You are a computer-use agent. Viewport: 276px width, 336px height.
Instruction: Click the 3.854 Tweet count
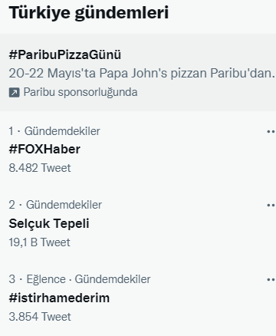coord(40,317)
